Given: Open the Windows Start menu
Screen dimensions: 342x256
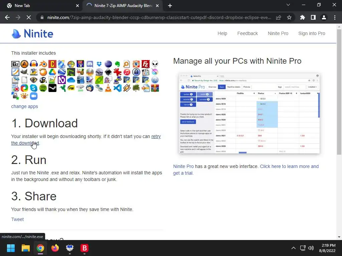Looking at the screenshot, I should point(11,248).
